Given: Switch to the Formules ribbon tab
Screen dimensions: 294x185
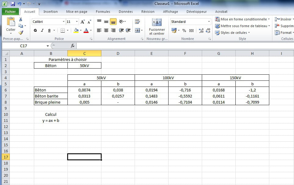Looking at the screenshot, I should coord(103,12).
